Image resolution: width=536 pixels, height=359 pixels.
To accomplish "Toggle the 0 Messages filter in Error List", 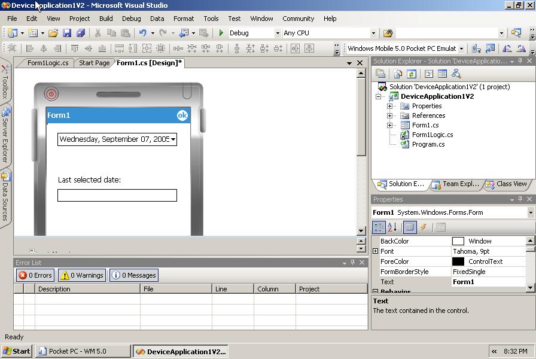I will click(x=133, y=275).
